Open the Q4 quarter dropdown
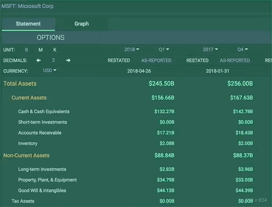 point(243,49)
